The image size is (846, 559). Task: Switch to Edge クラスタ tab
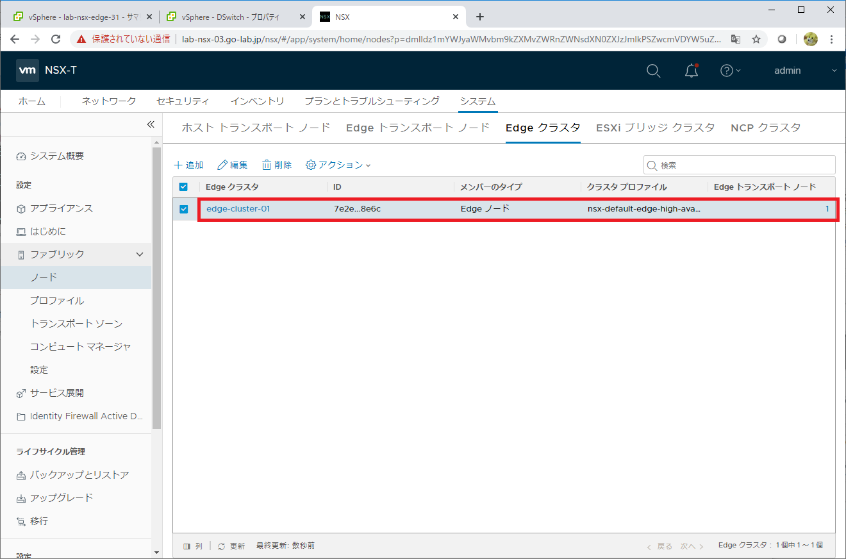tap(543, 128)
